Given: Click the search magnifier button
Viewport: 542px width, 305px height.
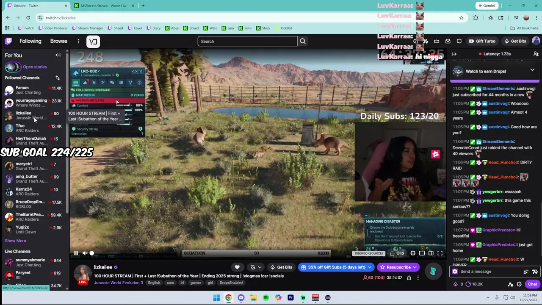Looking at the screenshot, I should tap(303, 41).
